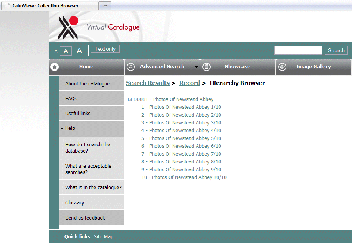Select the largest text size A

click(x=79, y=50)
